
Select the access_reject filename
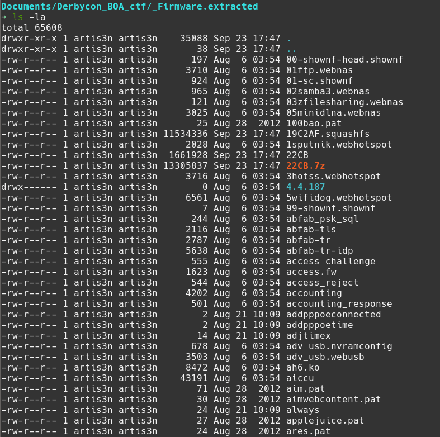[x=322, y=283]
